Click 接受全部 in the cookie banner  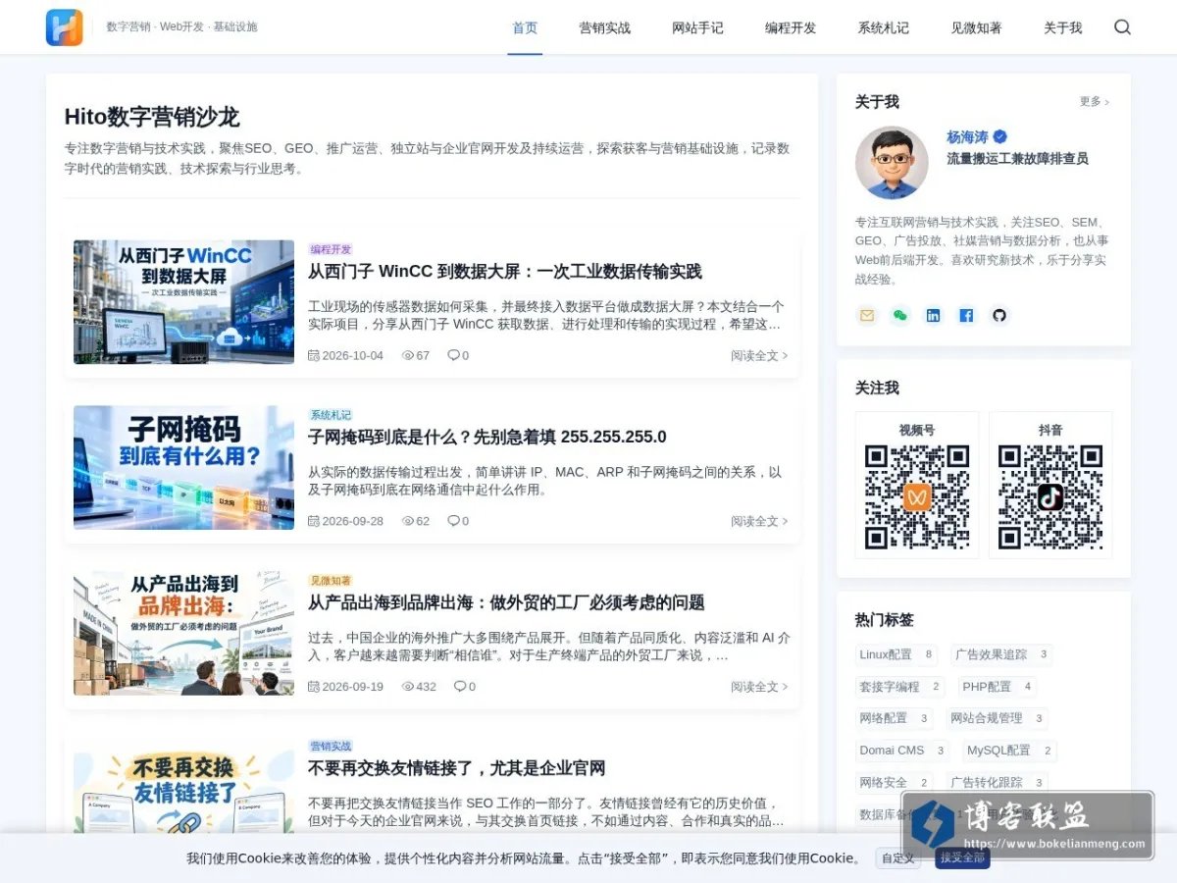(962, 858)
